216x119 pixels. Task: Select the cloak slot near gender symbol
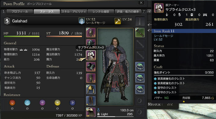point(91,112)
